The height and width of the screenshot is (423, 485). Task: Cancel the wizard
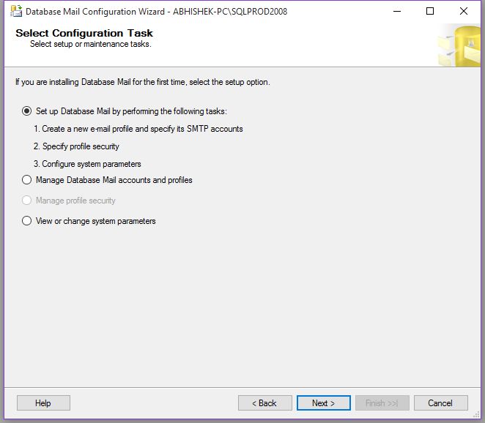pyautogui.click(x=440, y=403)
